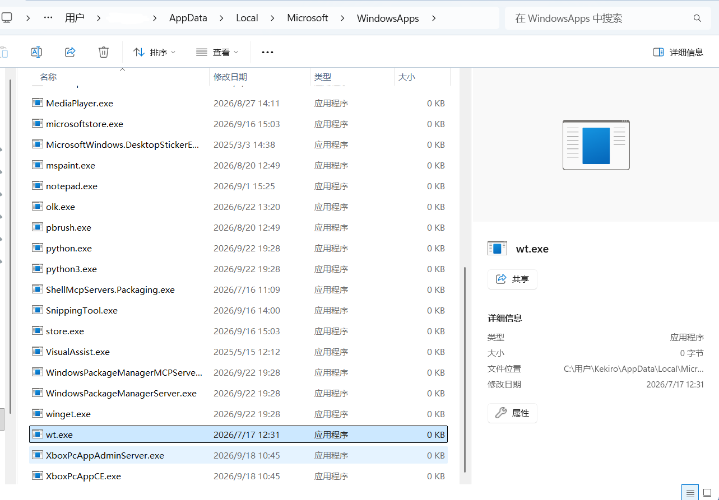
Task: Click the file icon beside winget.exe
Action: point(38,414)
